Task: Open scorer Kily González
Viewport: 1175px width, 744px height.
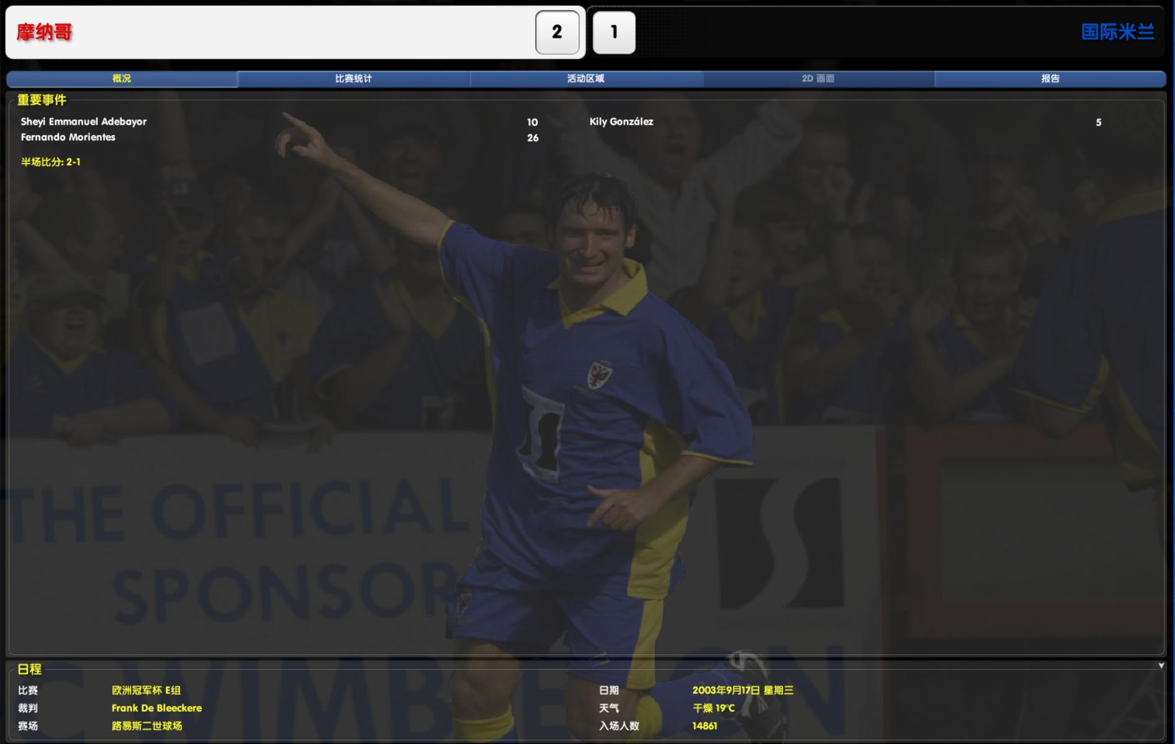Action: point(621,122)
